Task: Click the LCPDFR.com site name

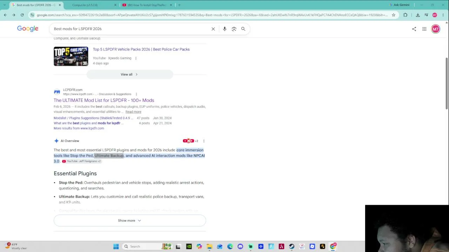Action: [73, 90]
